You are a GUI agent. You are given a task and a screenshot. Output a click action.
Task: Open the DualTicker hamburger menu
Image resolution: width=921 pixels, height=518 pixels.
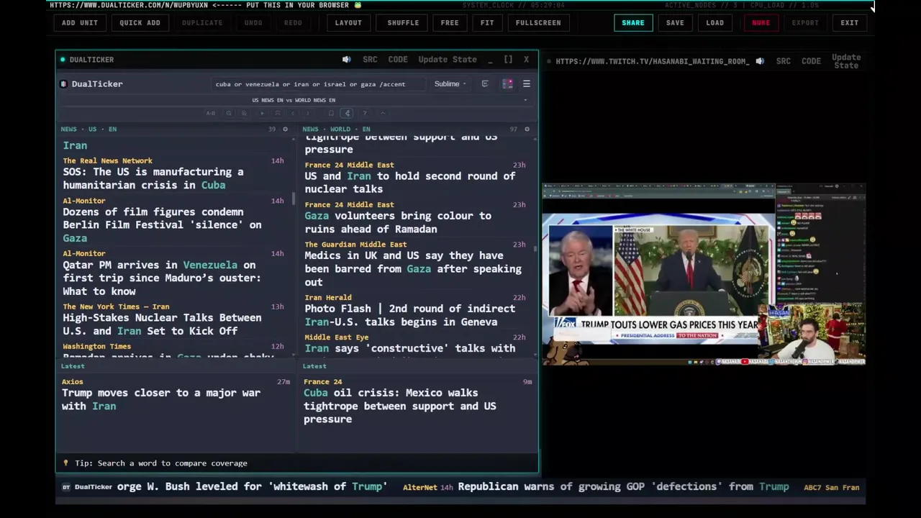click(x=527, y=84)
